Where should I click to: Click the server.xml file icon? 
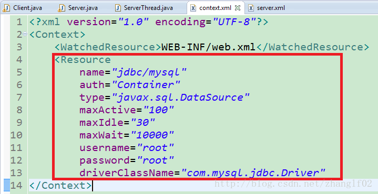[x=251, y=8]
